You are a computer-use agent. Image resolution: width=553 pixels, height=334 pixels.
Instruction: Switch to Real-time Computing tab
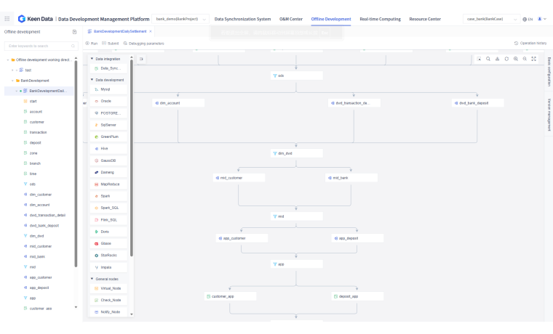[380, 19]
